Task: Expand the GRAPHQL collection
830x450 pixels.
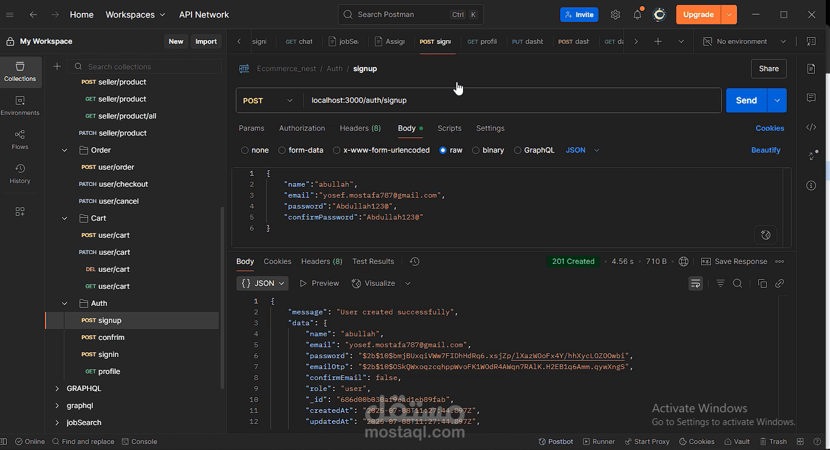Action: (57, 389)
